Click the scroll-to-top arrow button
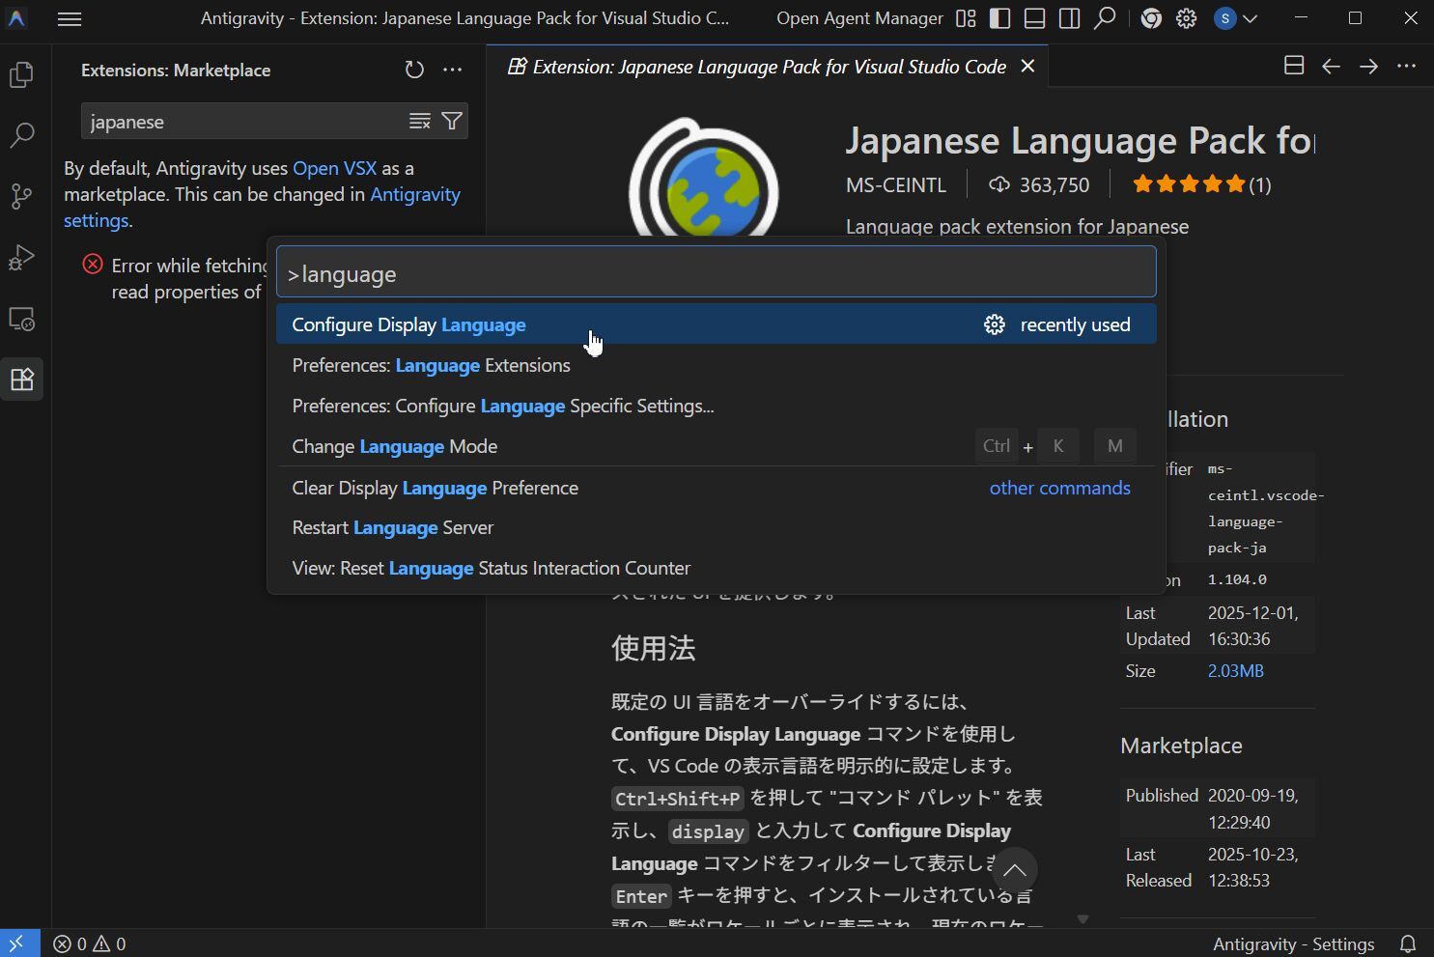The image size is (1434, 957). pyautogui.click(x=1014, y=870)
